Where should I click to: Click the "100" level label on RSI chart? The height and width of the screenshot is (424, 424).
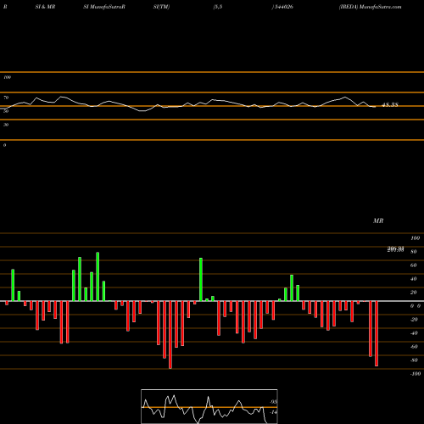[7, 77]
